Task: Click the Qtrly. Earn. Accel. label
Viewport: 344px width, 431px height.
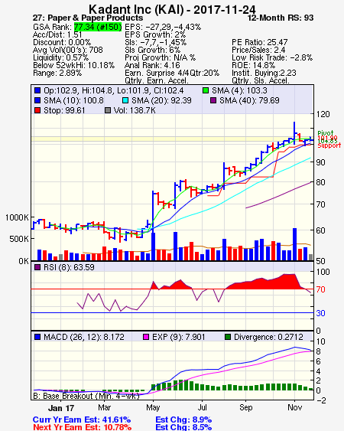Action: click(157, 80)
